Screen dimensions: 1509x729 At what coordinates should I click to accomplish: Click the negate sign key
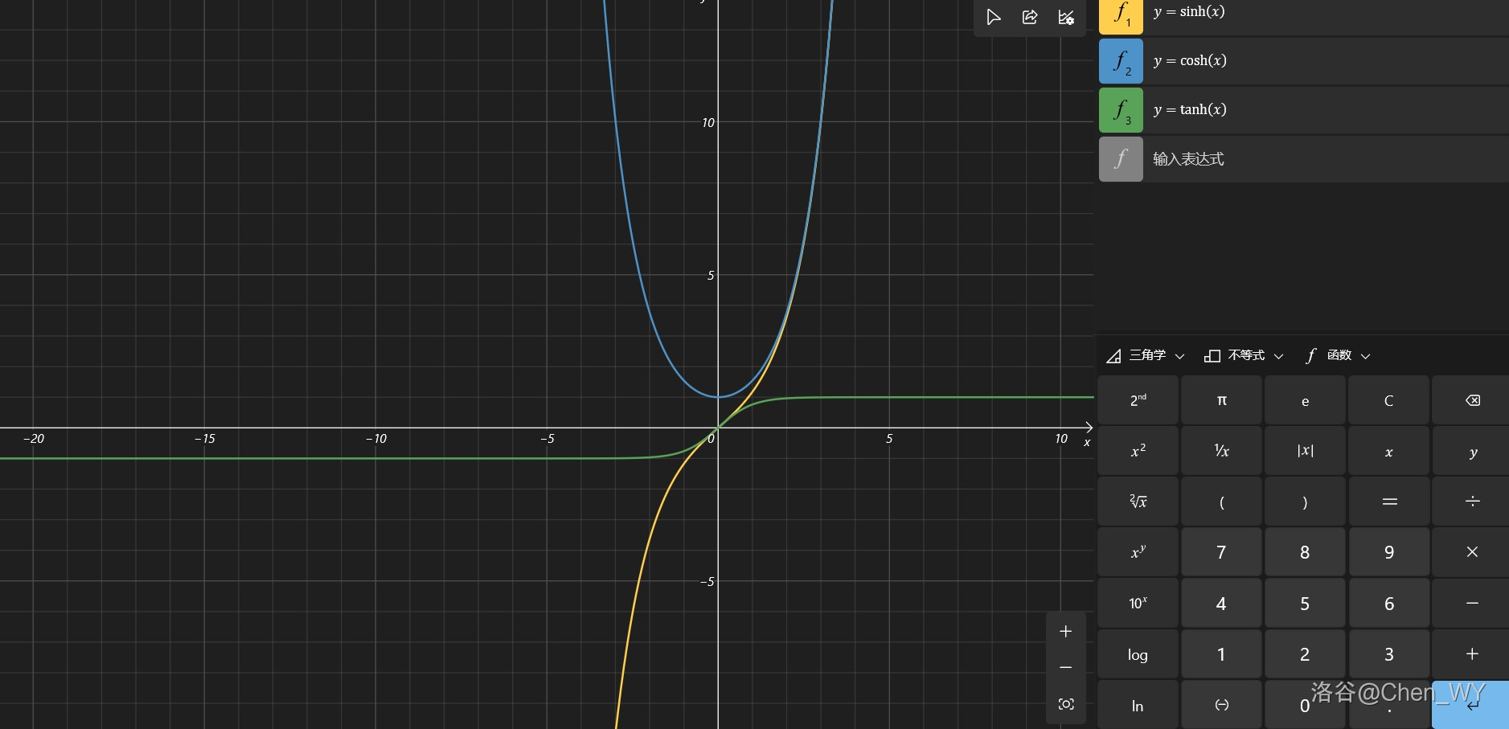pos(1221,705)
